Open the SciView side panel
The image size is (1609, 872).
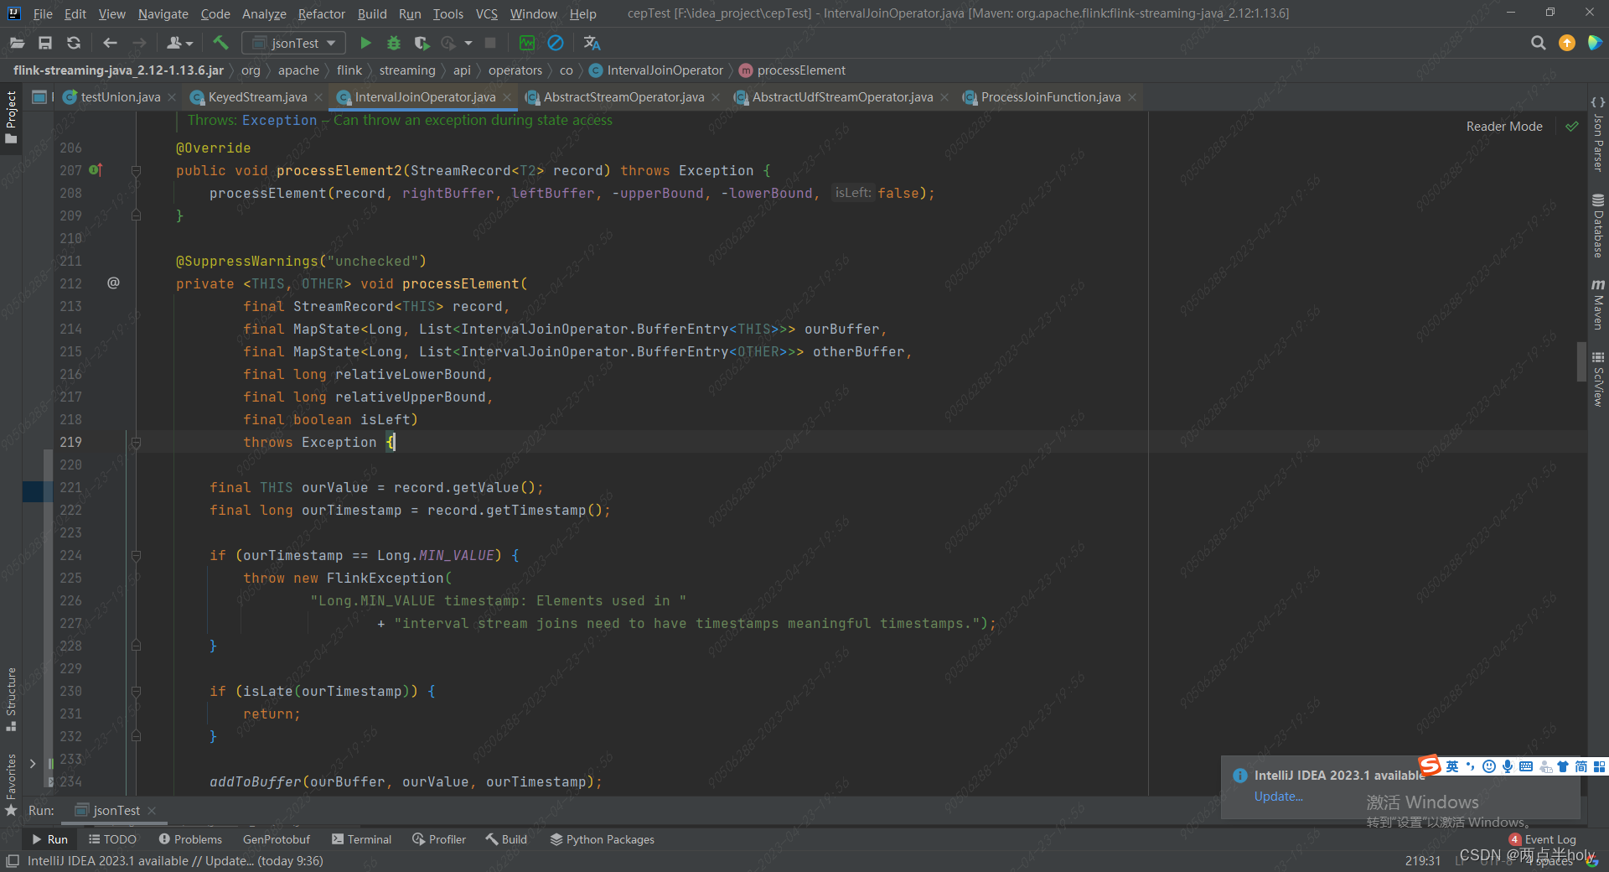pos(1598,379)
